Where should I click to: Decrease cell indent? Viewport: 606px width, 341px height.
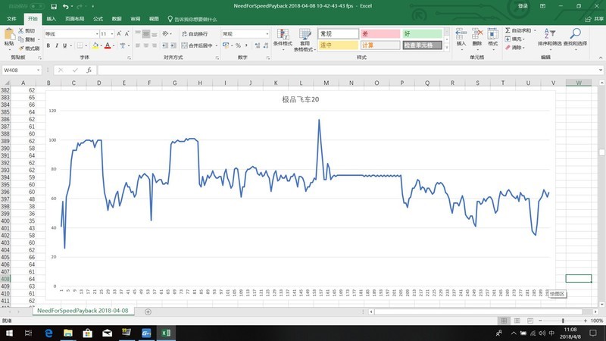pos(165,45)
